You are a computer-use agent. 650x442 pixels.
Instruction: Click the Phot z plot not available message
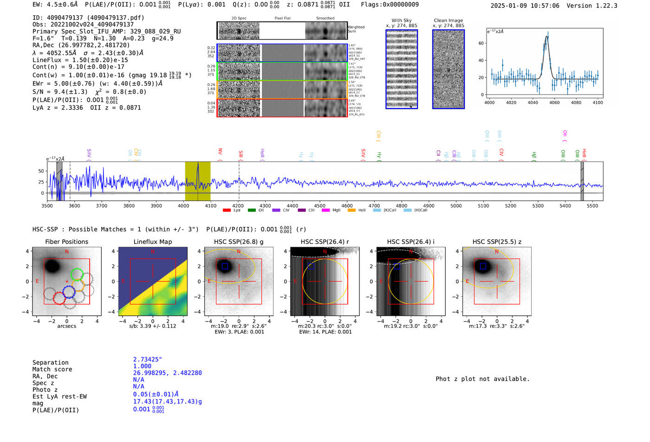pyautogui.click(x=483, y=379)
